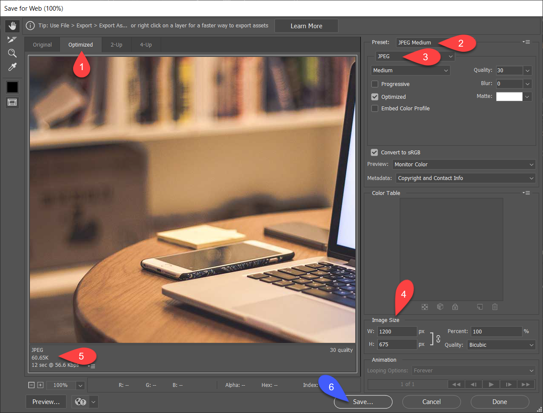Toggle slices visibility icon
Screen dimensions: 543x413
point(12,102)
